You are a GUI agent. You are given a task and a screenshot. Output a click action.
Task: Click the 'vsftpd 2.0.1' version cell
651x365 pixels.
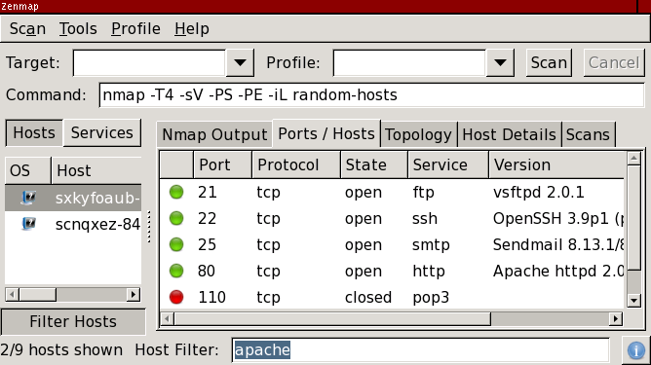pos(539,192)
